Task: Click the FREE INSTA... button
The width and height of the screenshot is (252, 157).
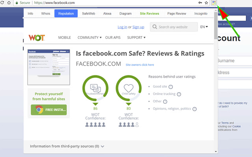Action: tap(49, 110)
